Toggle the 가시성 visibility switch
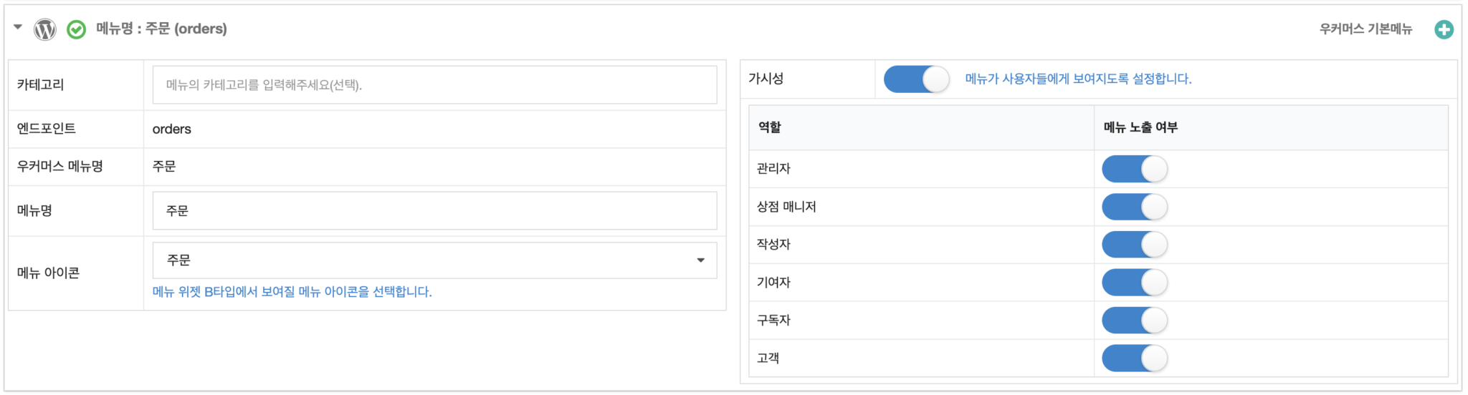The width and height of the screenshot is (1468, 395). (x=916, y=79)
